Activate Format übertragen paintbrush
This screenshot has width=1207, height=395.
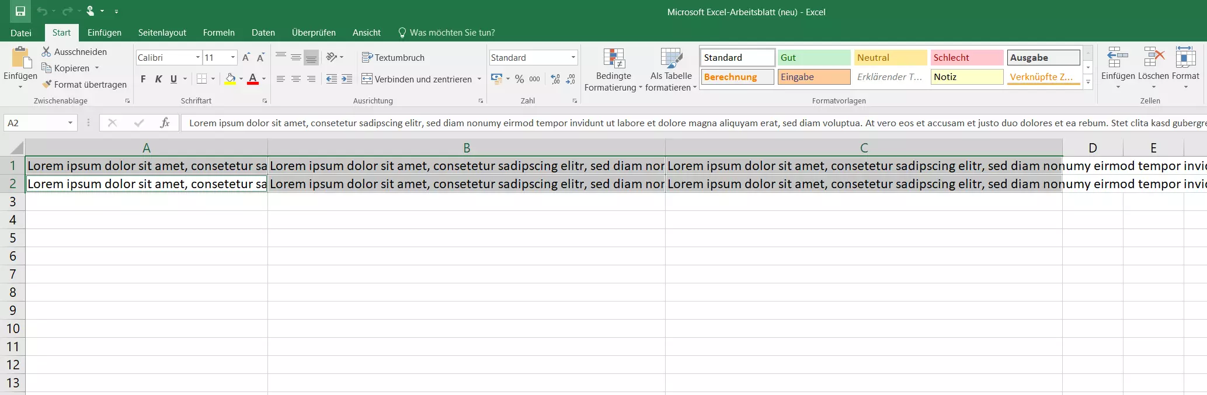point(84,85)
